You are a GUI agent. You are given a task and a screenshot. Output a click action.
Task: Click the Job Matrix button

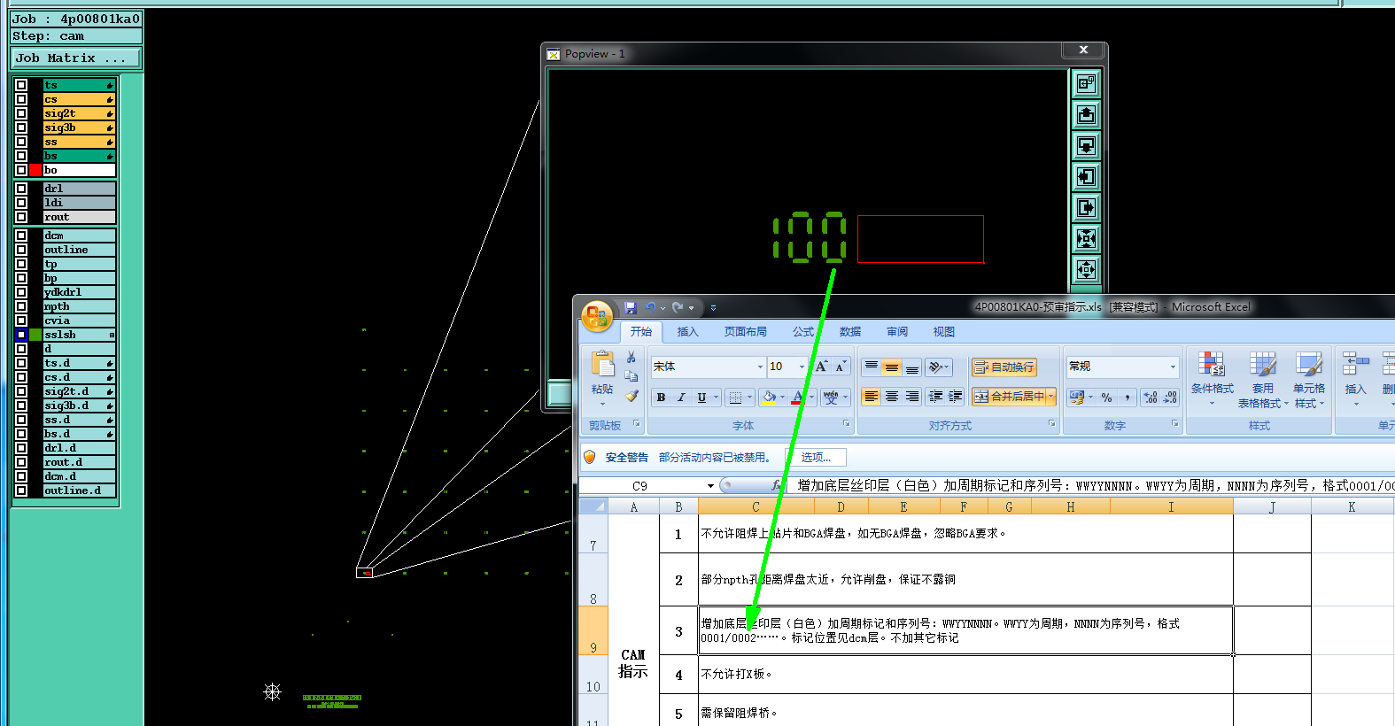(76, 58)
